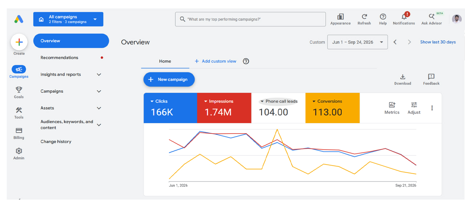This screenshot has width=465, height=207.
Task: Click in the search campaigns field
Action: [250, 19]
